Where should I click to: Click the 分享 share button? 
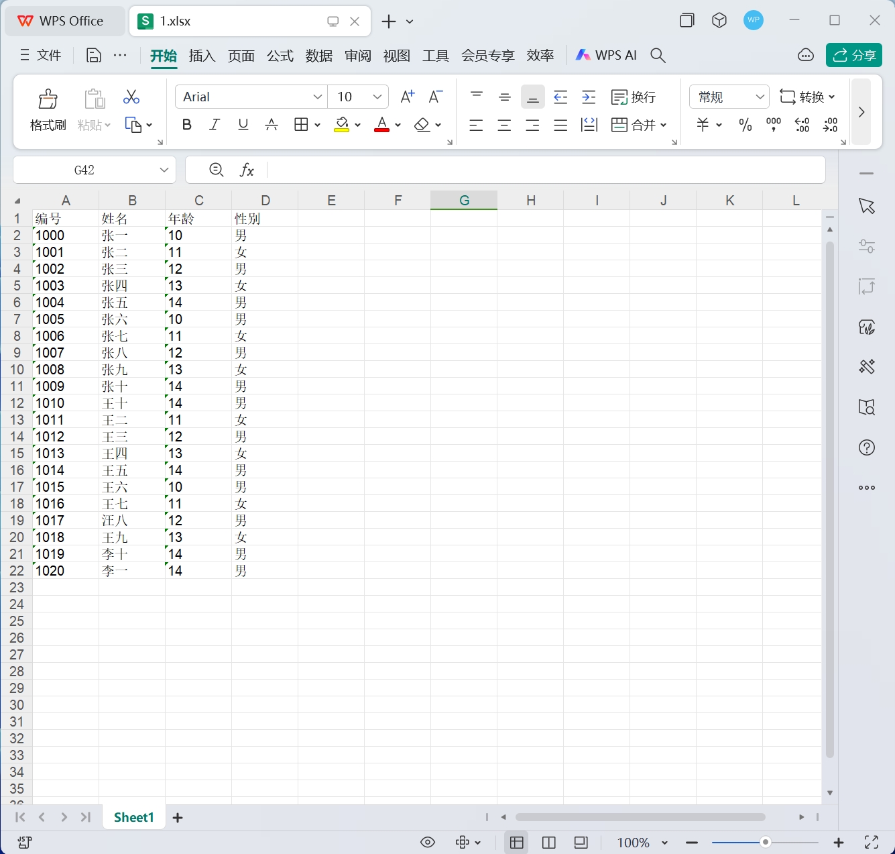(x=853, y=55)
